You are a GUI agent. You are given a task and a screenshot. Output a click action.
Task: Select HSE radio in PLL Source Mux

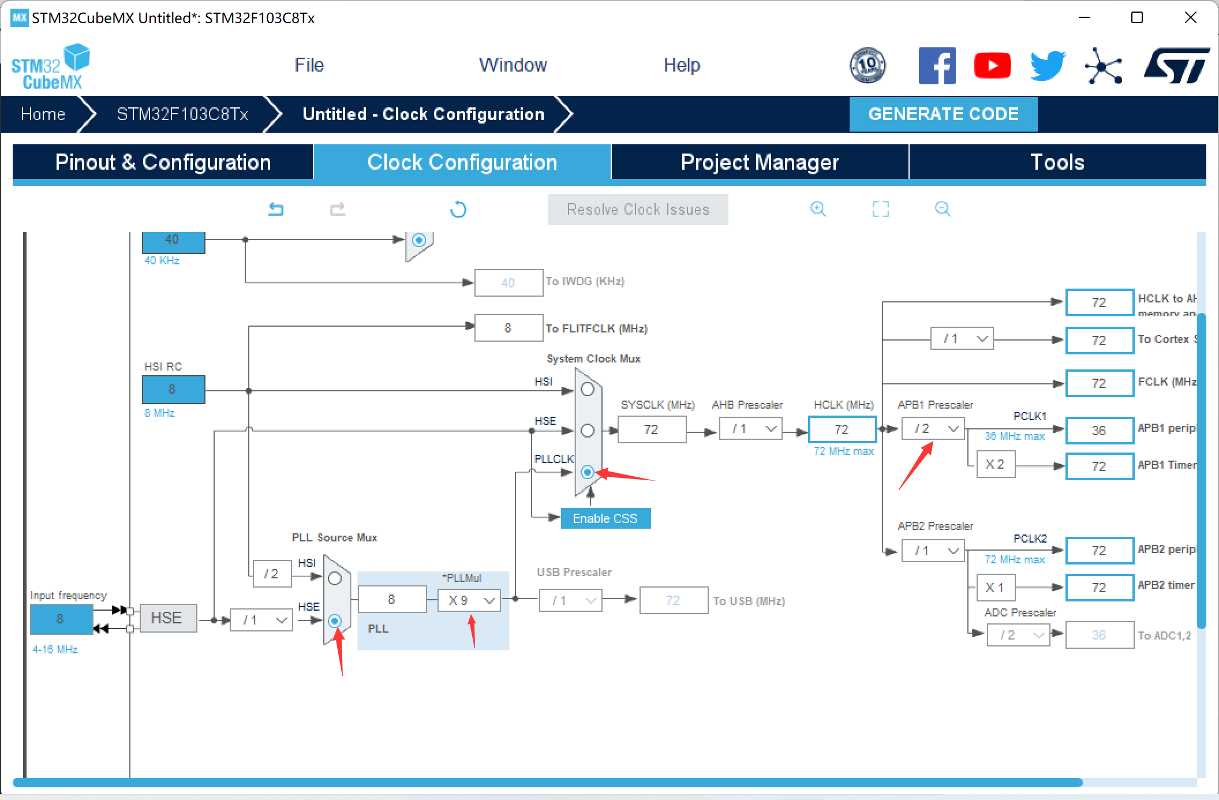coord(335,621)
